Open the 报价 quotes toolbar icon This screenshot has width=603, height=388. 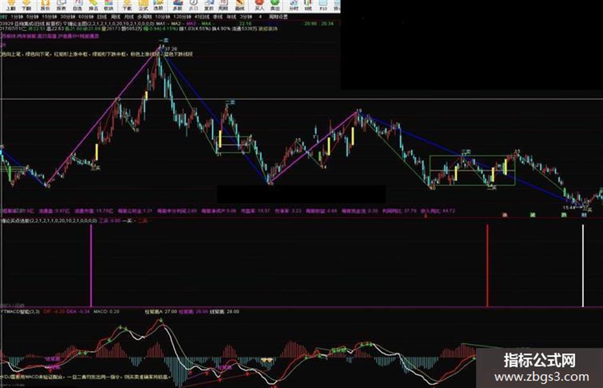tap(45, 5)
